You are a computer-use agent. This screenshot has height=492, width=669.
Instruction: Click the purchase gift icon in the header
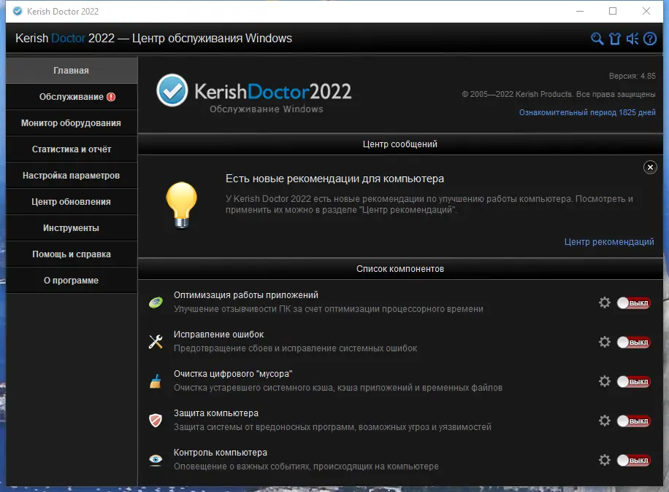(x=615, y=39)
